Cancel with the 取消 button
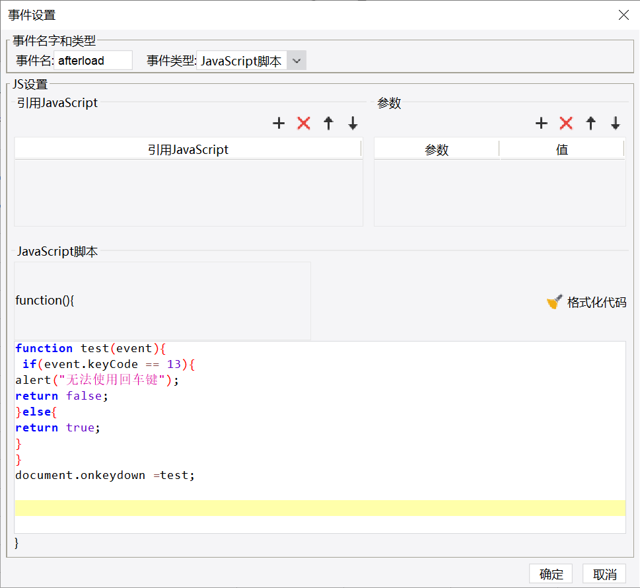Screen dimensions: 640x588 tap(604, 574)
